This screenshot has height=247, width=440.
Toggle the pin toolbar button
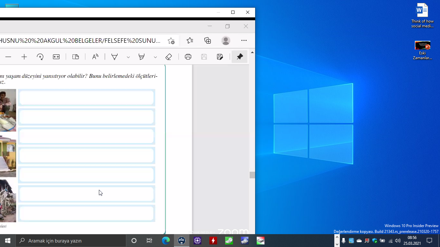(x=240, y=57)
